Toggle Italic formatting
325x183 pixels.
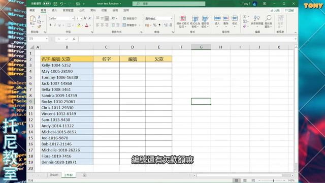[55, 25]
